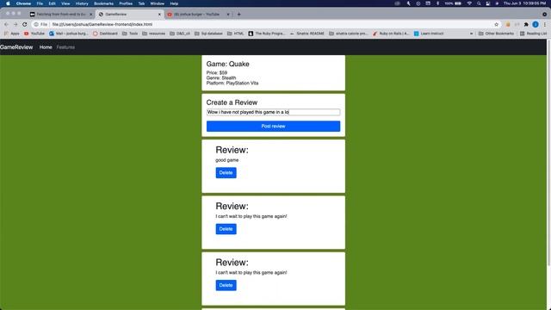The height and width of the screenshot is (310, 551).
Task: Click the 'Genre: Stealth' text
Action: [x=221, y=78]
